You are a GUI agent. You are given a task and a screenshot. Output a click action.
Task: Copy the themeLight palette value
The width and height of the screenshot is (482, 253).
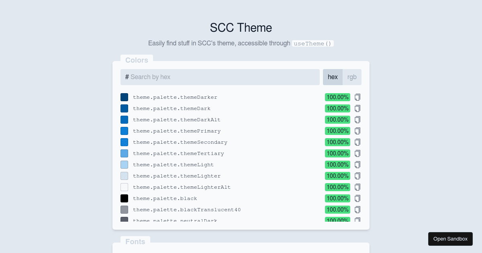click(x=357, y=165)
